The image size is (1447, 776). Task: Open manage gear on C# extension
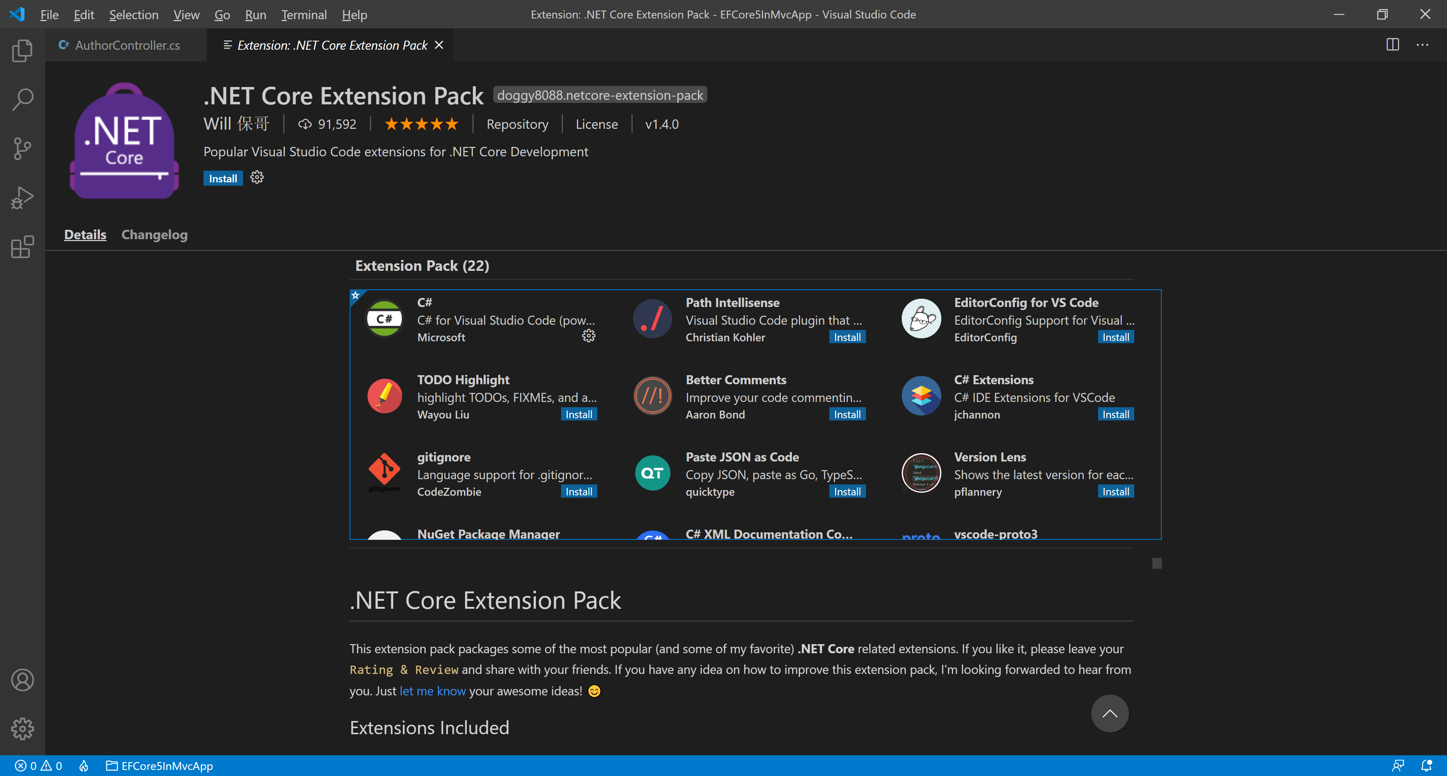(x=588, y=336)
